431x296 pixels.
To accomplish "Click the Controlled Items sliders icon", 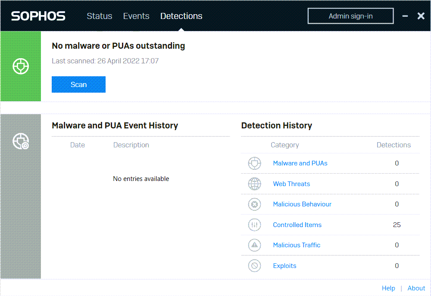I will [x=255, y=225].
